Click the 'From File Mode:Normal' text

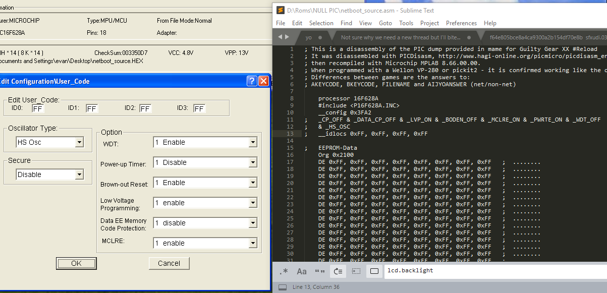coord(184,21)
